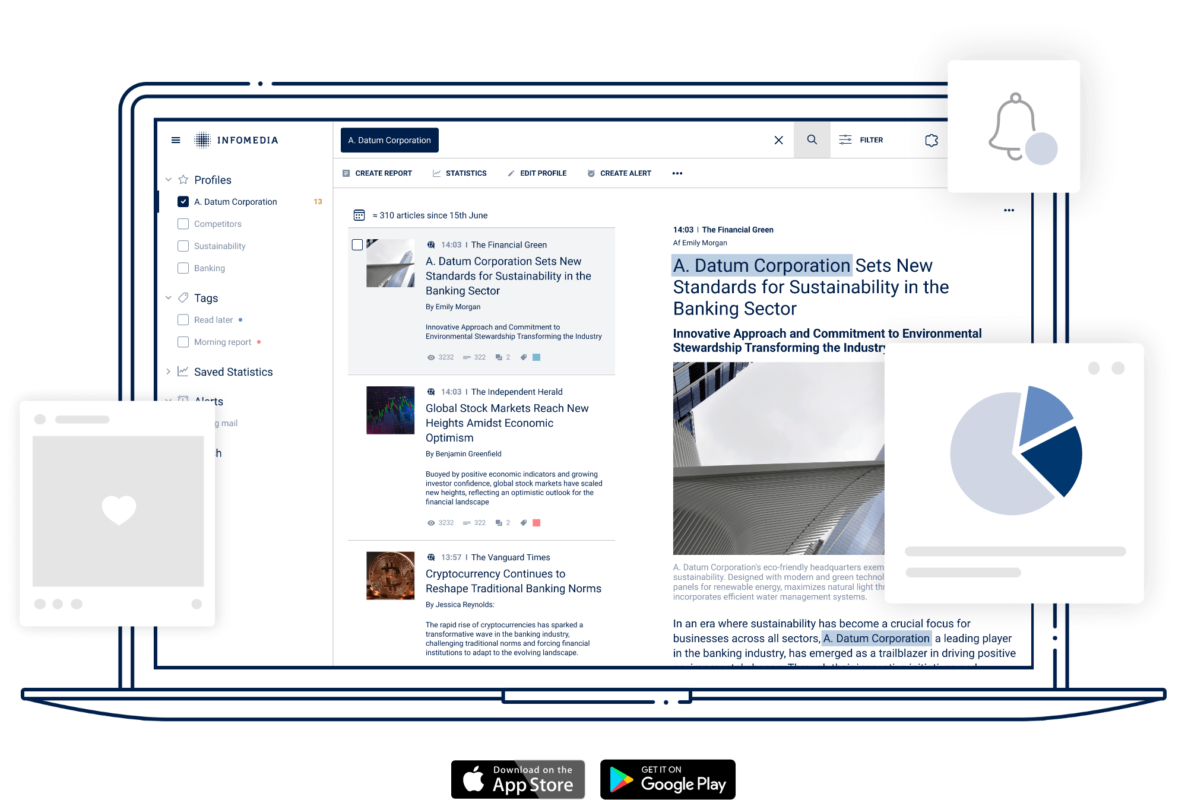Click the A. Datum Corporation search chip
The image size is (1188, 800).
[389, 140]
